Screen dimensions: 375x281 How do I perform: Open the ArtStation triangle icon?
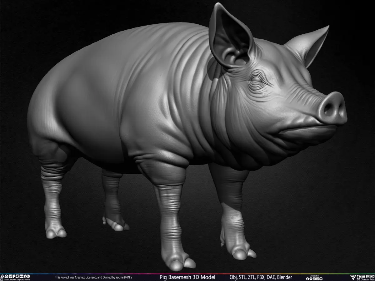(x=2, y=276)
